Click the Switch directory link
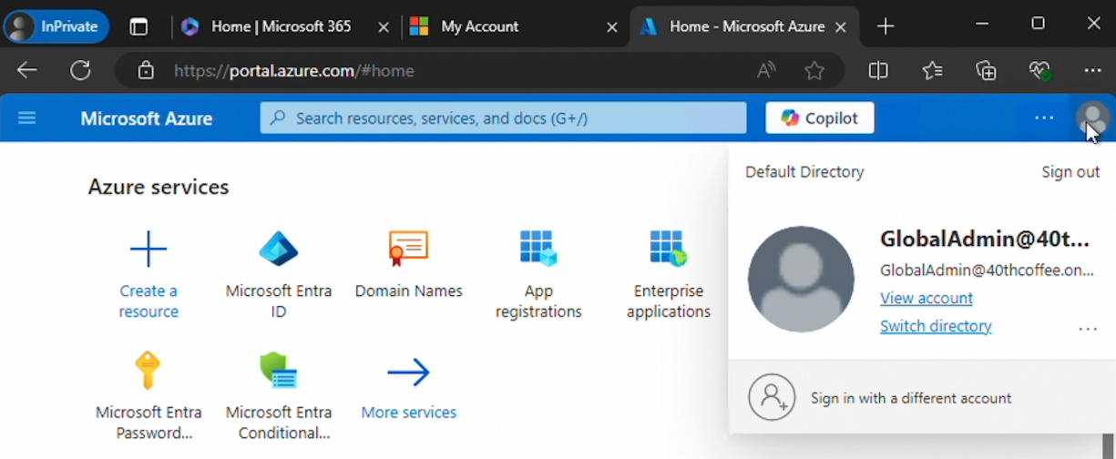Viewport: 1116px width, 459px height. coord(936,326)
